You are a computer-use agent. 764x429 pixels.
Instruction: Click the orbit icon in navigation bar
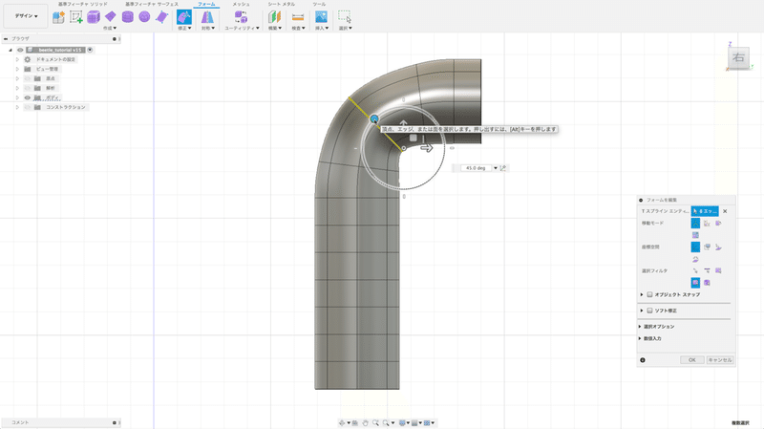point(342,422)
